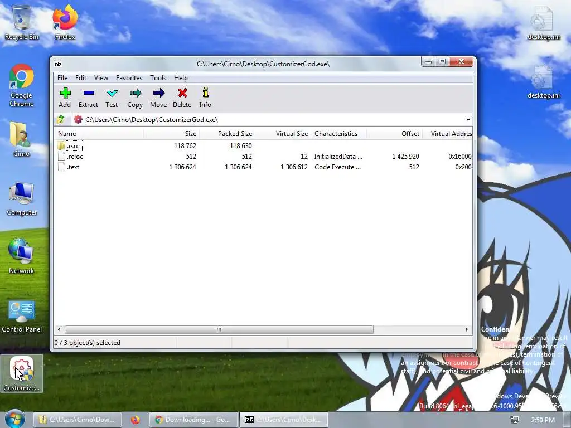Select the .text file icon

[x=61, y=167]
